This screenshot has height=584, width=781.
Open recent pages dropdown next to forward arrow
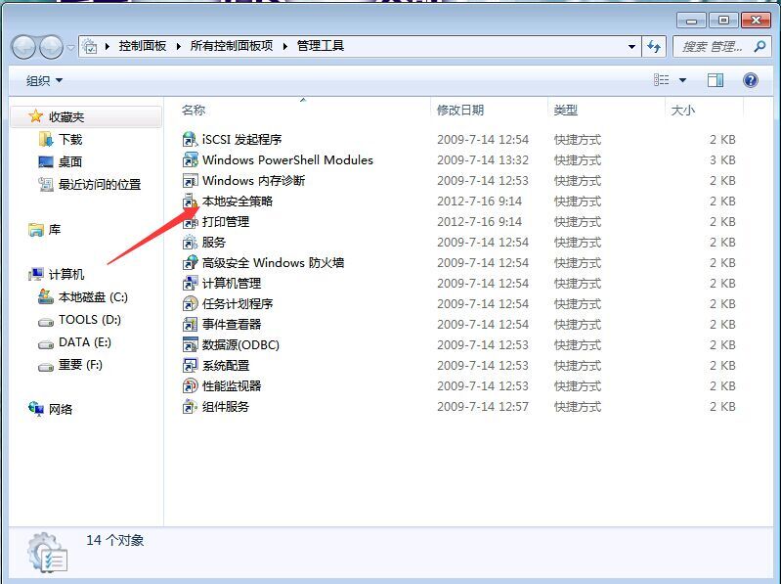[70, 48]
